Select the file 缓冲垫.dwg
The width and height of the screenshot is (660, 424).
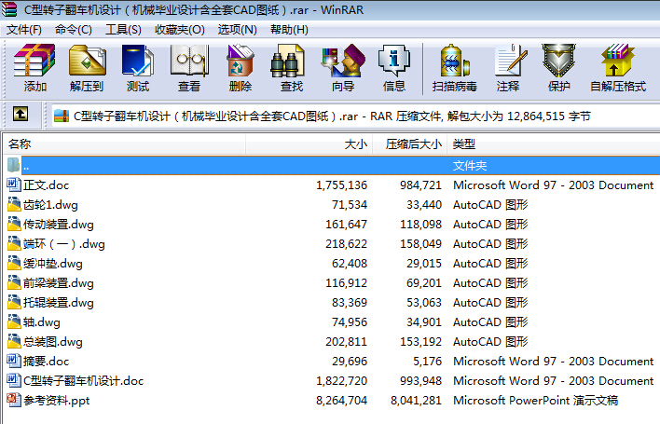pyautogui.click(x=52, y=264)
